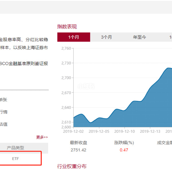Click the latest close value 2751.42
Screen dimensions: 172x172
pos(78,150)
